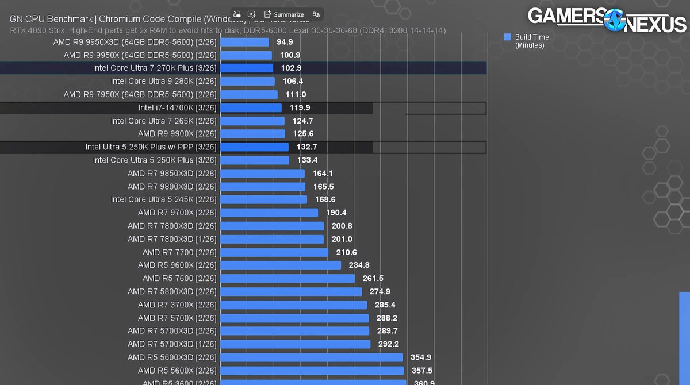
Task: Click the AMD R7 7800X3D [1/26] label
Action: pos(172,239)
